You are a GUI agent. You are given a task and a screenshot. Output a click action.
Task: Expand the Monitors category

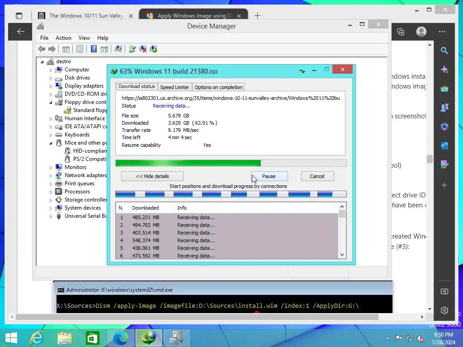[51, 168]
